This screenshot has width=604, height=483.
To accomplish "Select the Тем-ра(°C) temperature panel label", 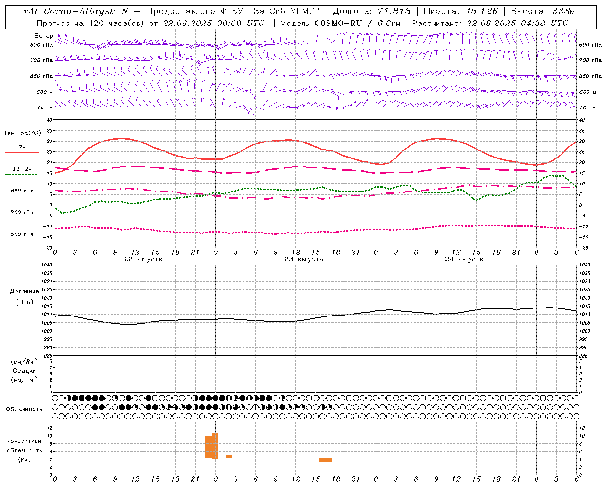I will [x=22, y=133].
